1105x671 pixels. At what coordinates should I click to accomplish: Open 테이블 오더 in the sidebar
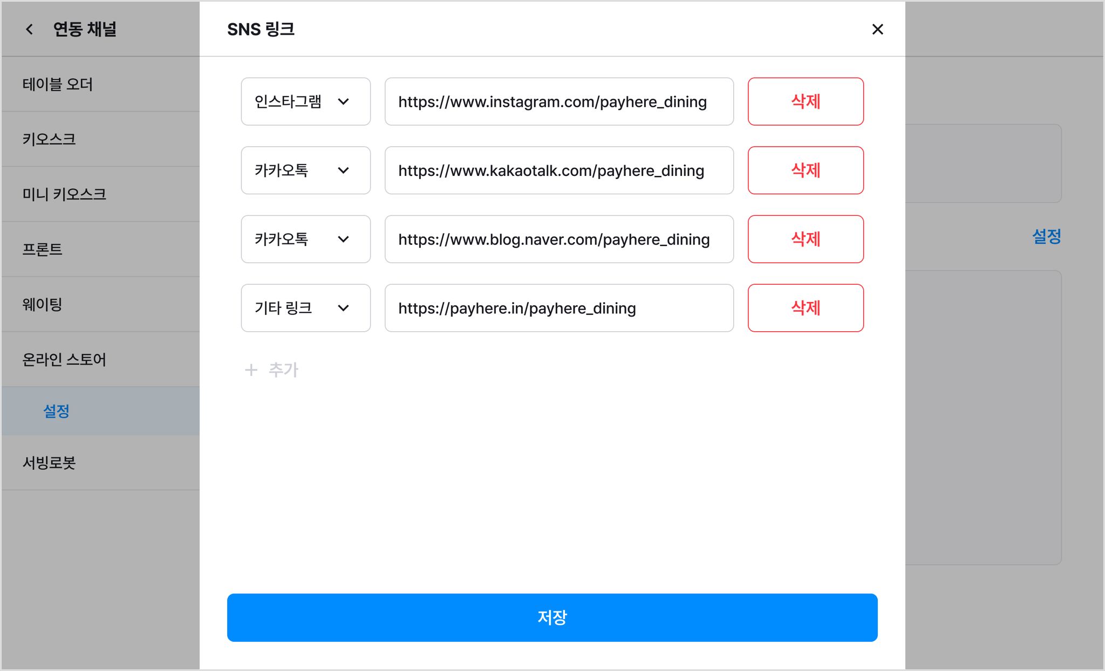pos(100,84)
